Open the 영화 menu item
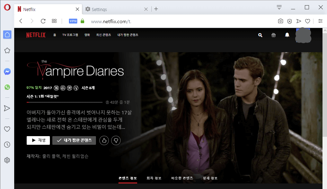327x189 pixels. click(x=87, y=35)
